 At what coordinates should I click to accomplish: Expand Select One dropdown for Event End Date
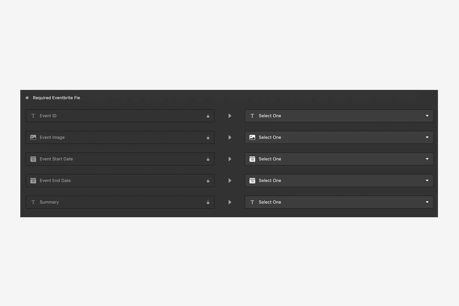(339, 181)
